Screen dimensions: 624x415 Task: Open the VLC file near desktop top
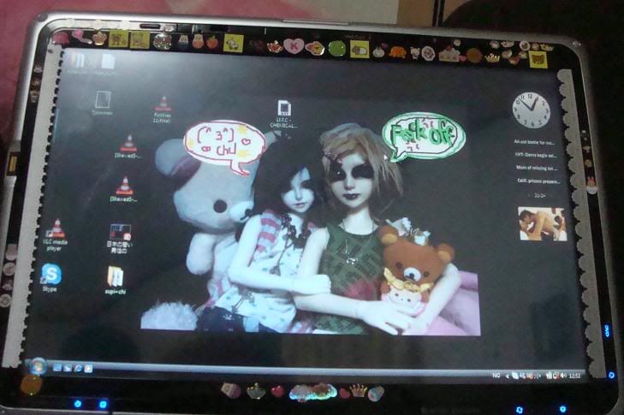tap(163, 109)
